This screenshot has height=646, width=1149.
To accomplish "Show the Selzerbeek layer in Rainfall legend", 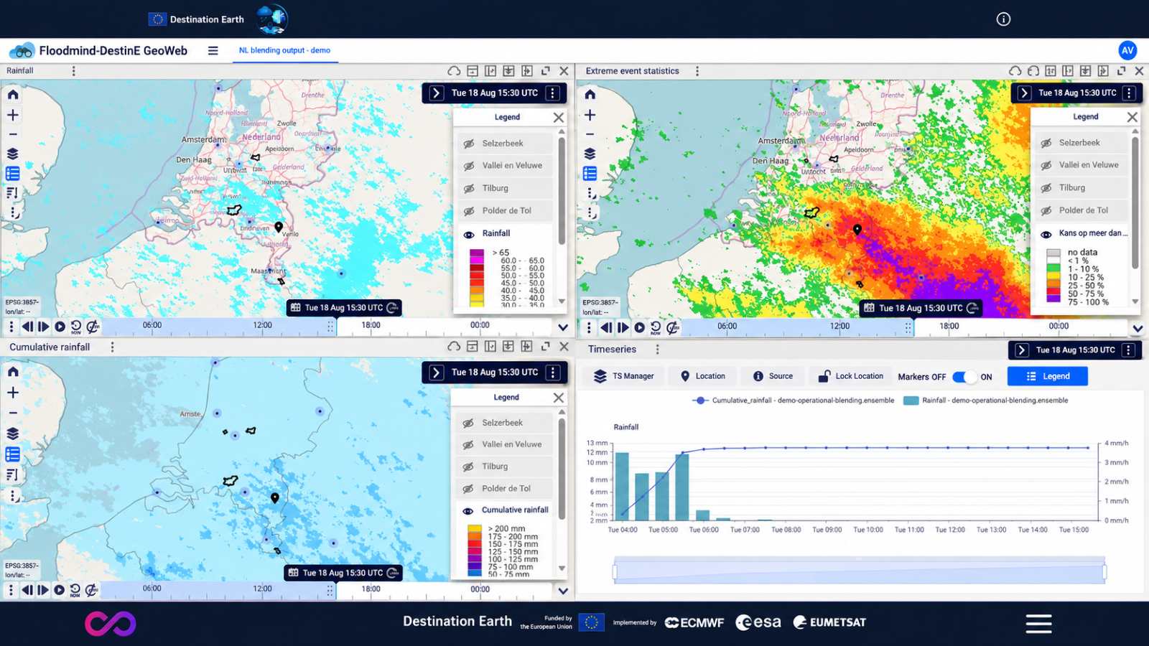I will 469,144.
